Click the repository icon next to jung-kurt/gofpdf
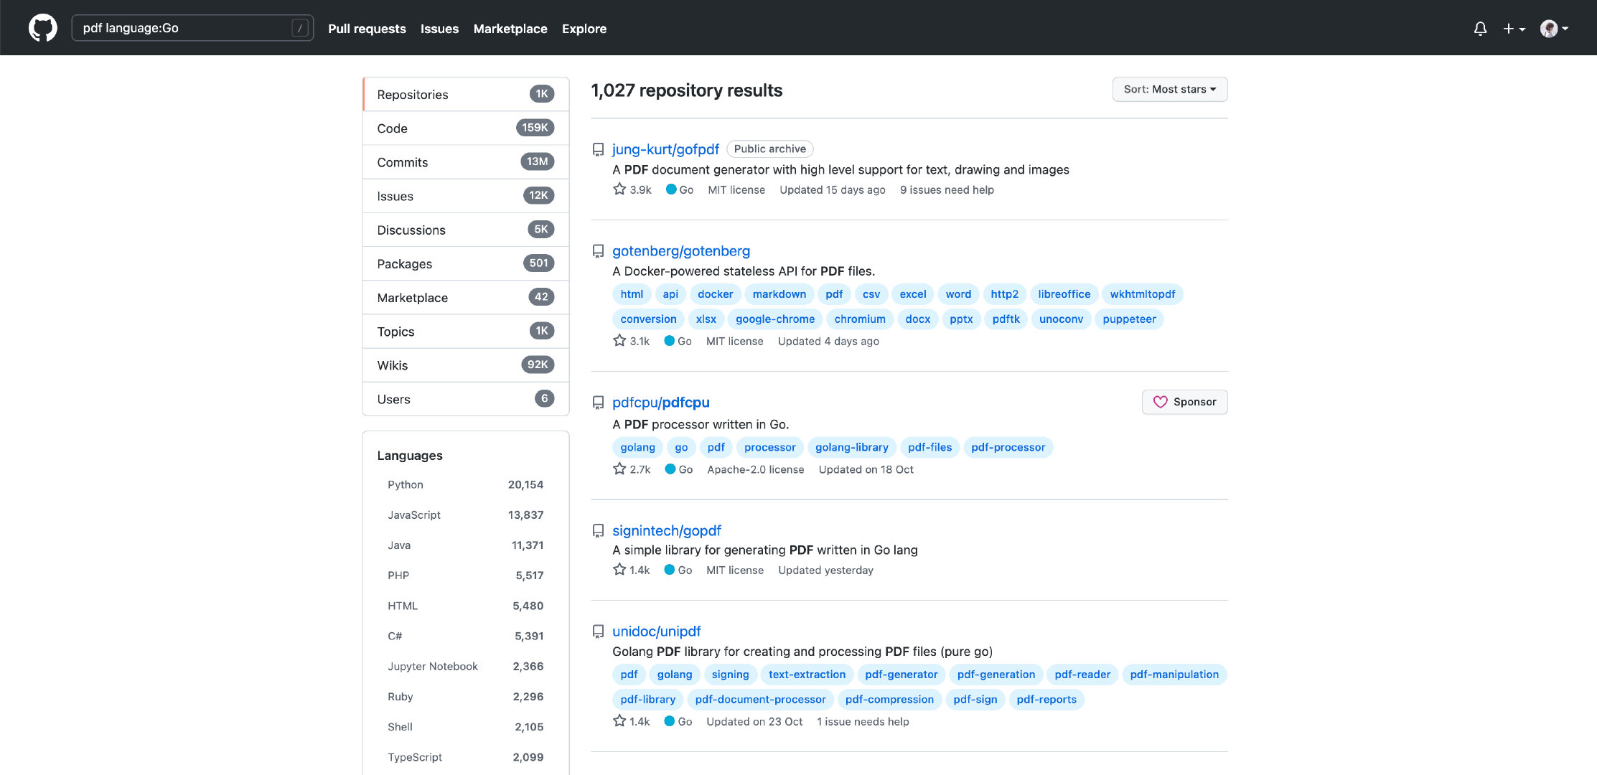Screen dimensions: 1597x775 tap(598, 148)
